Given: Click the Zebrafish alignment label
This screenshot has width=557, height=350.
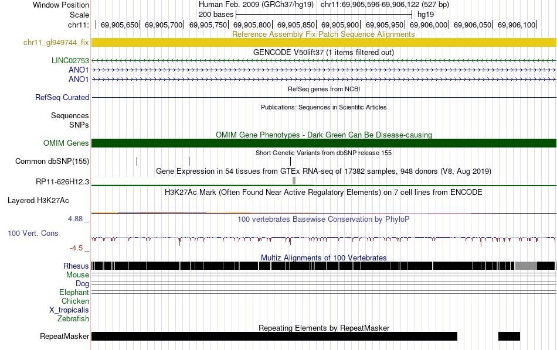Looking at the screenshot, I should [x=73, y=319].
